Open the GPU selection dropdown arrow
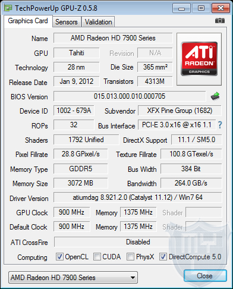 pos(133,278)
